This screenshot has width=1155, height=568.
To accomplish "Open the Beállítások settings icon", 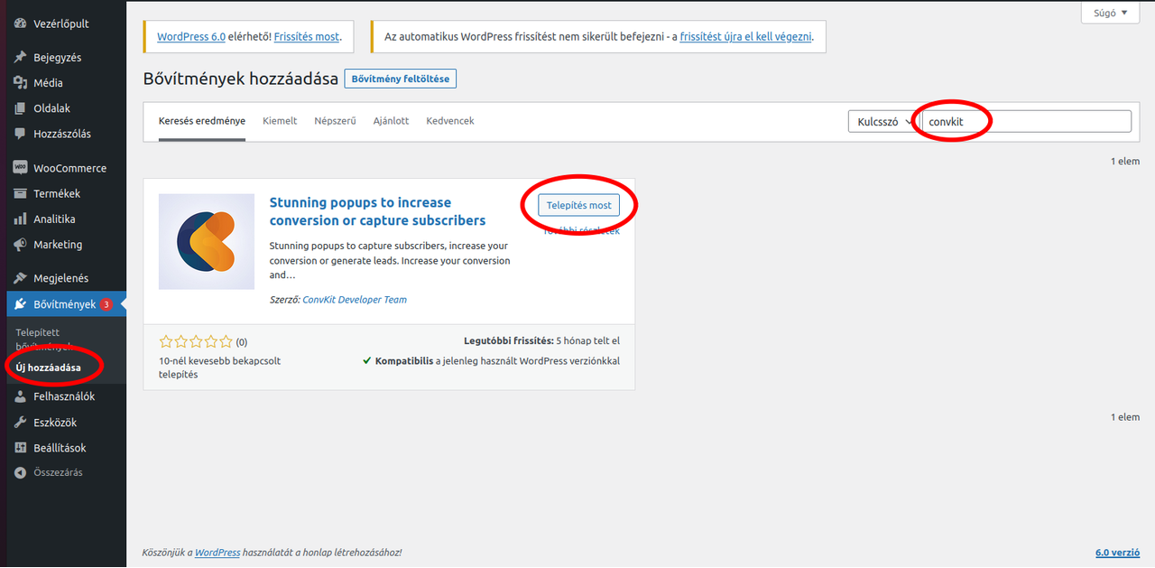I will [20, 447].
